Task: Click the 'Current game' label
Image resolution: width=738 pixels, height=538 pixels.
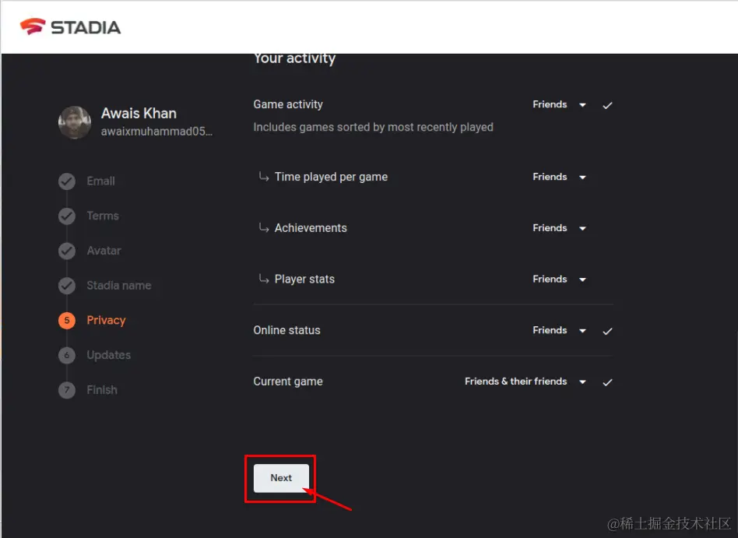Action: [x=288, y=382]
